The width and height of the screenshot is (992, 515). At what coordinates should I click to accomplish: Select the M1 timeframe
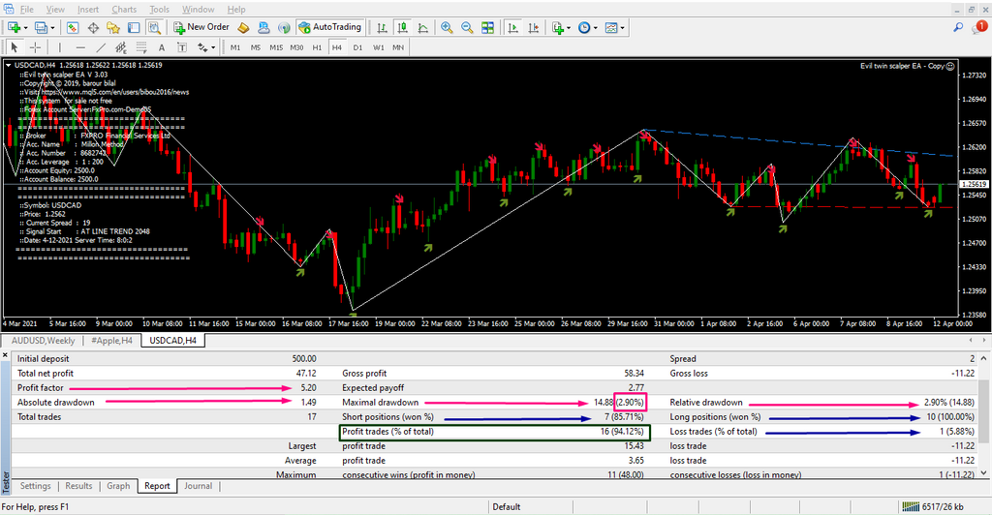pos(235,47)
